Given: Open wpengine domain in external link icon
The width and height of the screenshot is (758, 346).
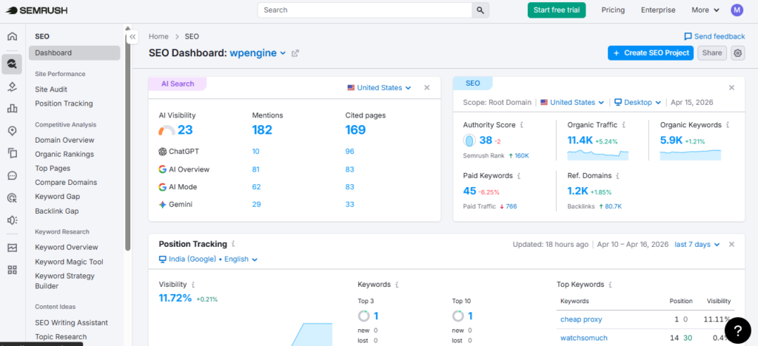Looking at the screenshot, I should (x=295, y=53).
